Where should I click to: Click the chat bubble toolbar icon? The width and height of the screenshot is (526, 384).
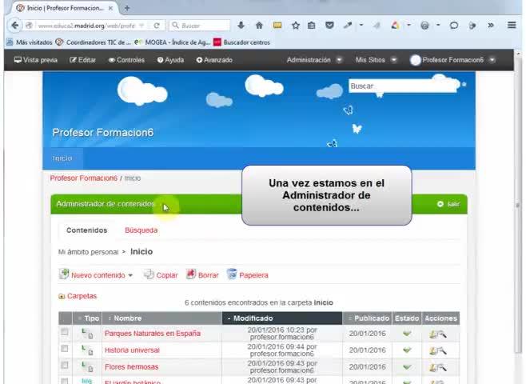coord(454,25)
